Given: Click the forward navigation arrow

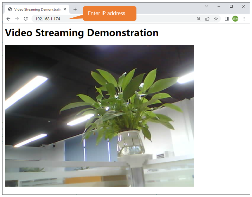Looking at the screenshot, I should tap(17, 19).
